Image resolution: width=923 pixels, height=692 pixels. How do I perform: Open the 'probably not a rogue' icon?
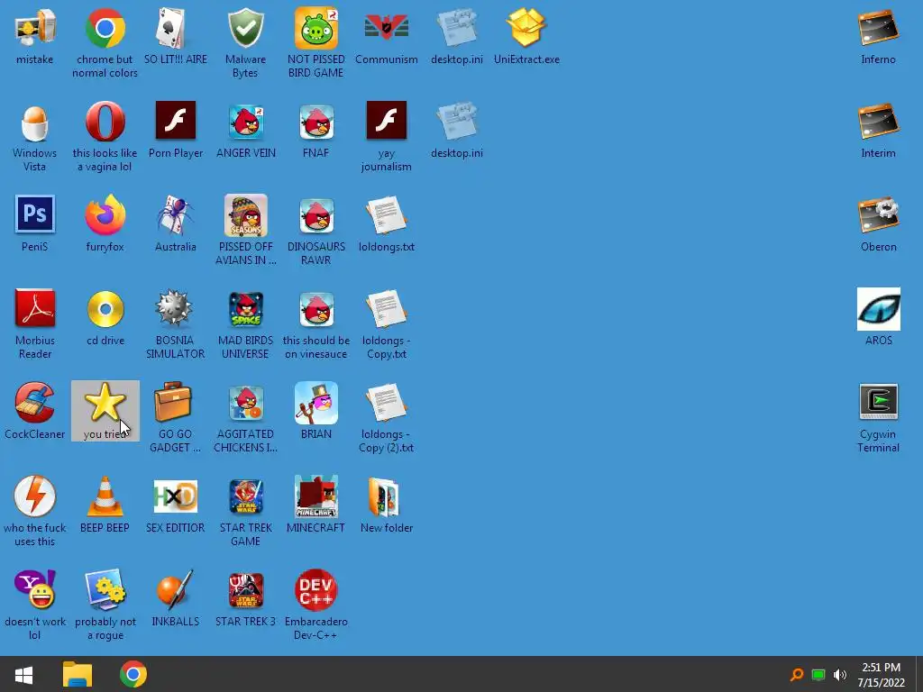pyautogui.click(x=105, y=589)
